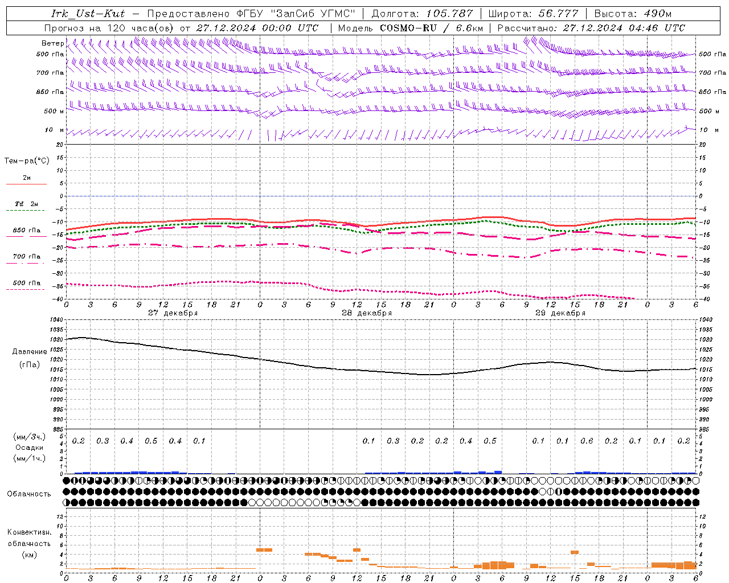This screenshot has height=583, width=729.
Task: Click the forecast start time 27.12.2024 00:00 UTC
Action: pos(257,28)
